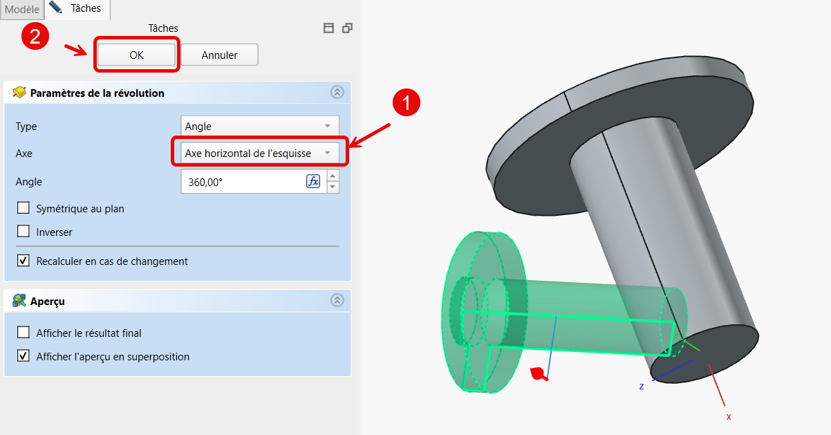
Task: Open the Axe dropdown list
Action: pyautogui.click(x=259, y=153)
